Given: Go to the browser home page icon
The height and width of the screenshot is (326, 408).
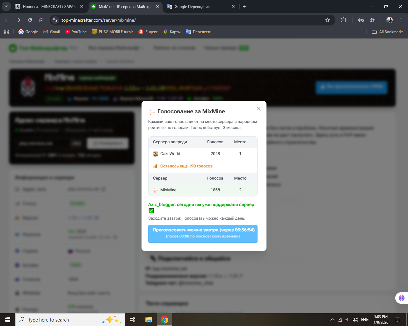Looking at the screenshot, I should point(41,20).
